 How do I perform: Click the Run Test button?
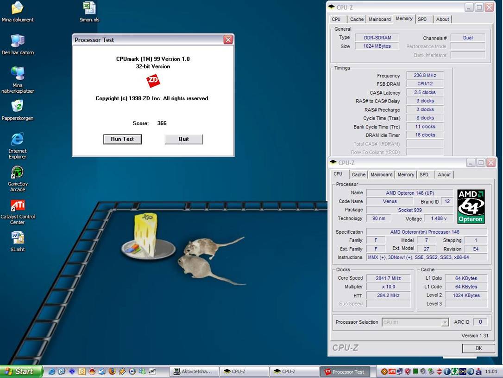[x=123, y=139]
